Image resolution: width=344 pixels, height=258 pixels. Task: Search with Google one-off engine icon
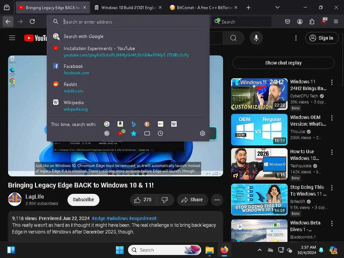click(x=107, y=124)
